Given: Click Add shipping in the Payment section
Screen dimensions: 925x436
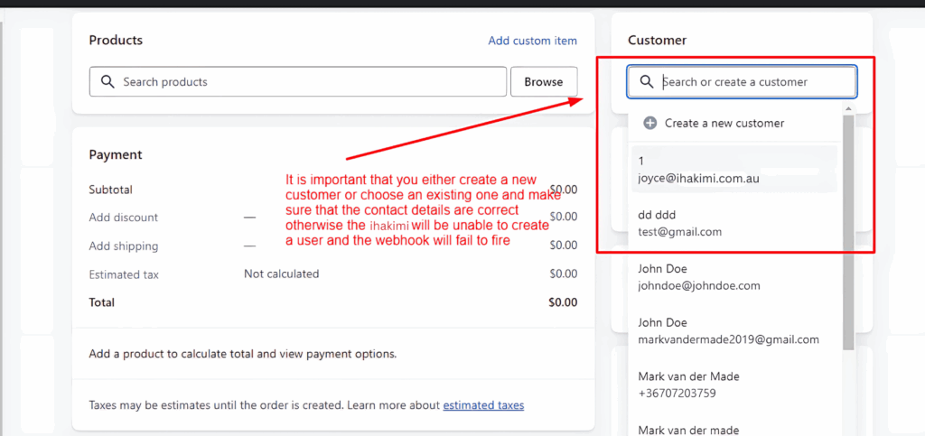Looking at the screenshot, I should click(x=124, y=246).
